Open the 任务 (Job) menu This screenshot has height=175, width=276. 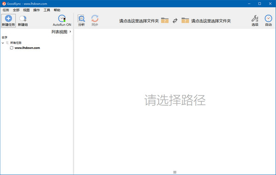click(6, 10)
